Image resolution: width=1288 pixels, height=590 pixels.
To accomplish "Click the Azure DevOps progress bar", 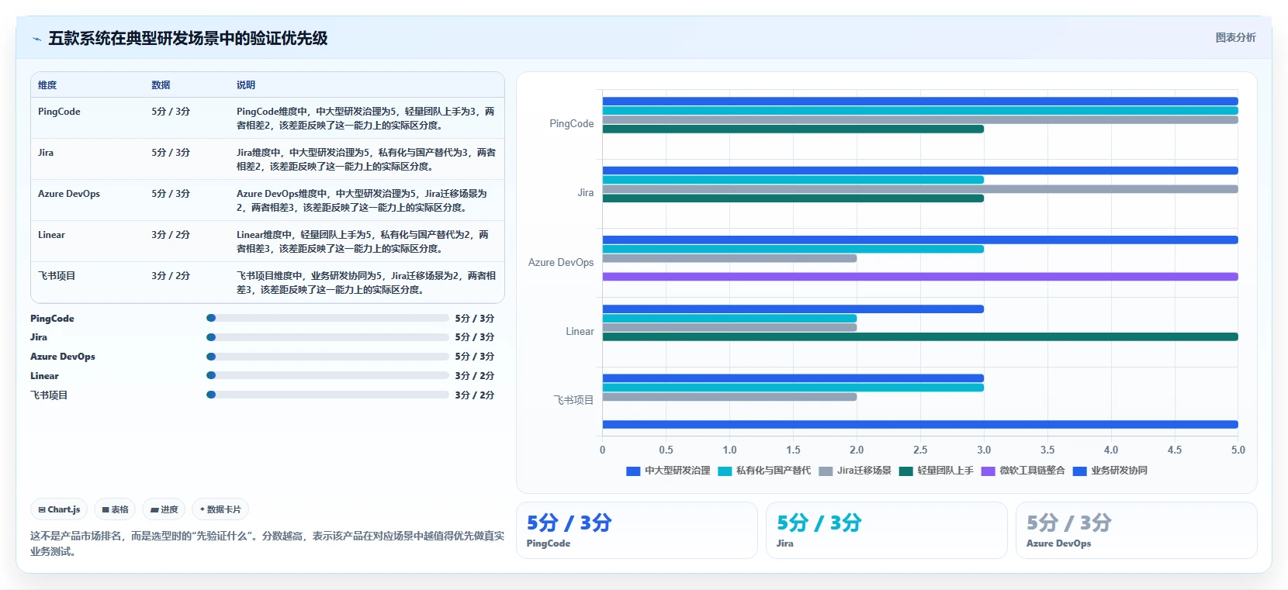I will tap(327, 357).
